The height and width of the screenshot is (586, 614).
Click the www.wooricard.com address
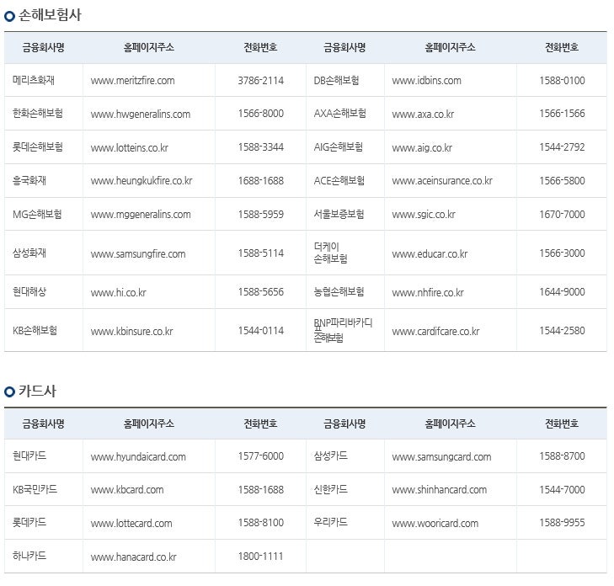[435, 524]
